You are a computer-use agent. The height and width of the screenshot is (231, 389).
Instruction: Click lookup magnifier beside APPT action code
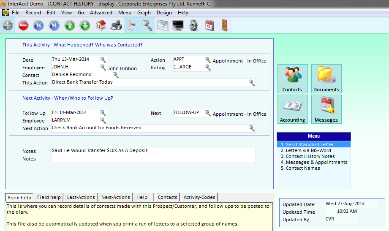click(x=208, y=60)
